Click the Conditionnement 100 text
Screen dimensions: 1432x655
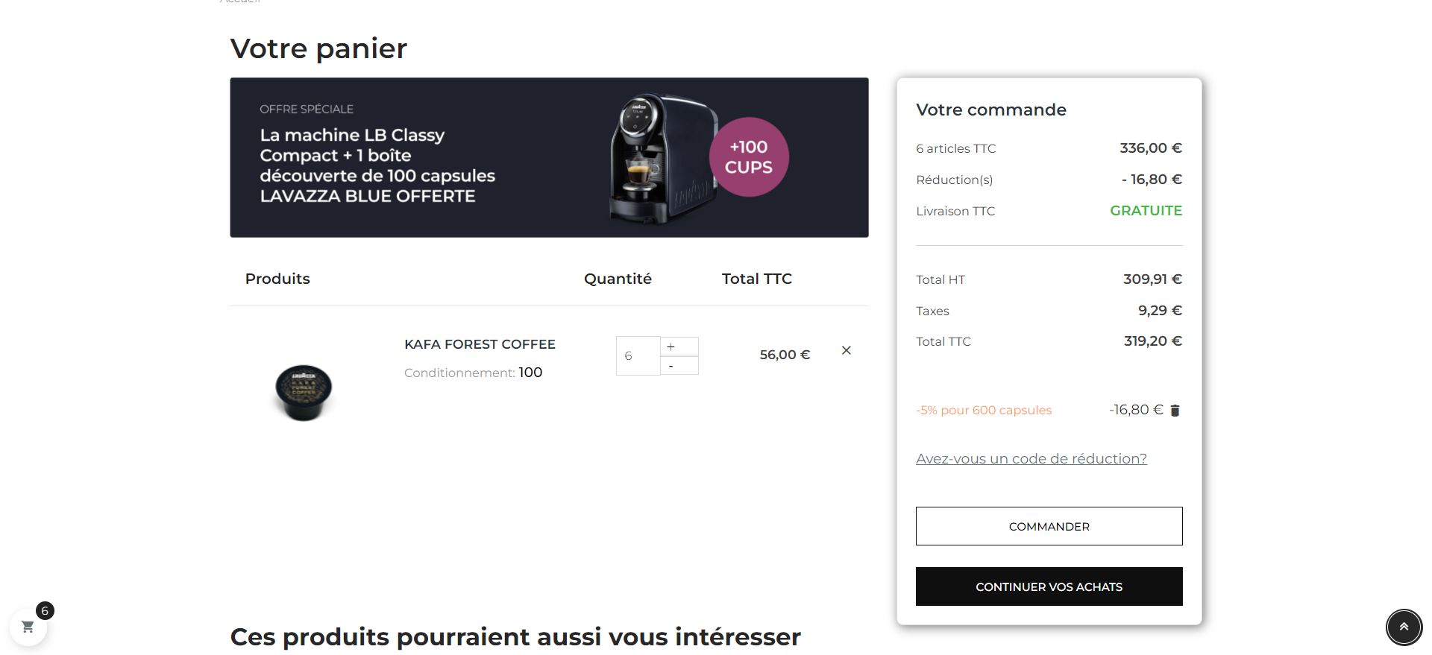[x=473, y=373]
